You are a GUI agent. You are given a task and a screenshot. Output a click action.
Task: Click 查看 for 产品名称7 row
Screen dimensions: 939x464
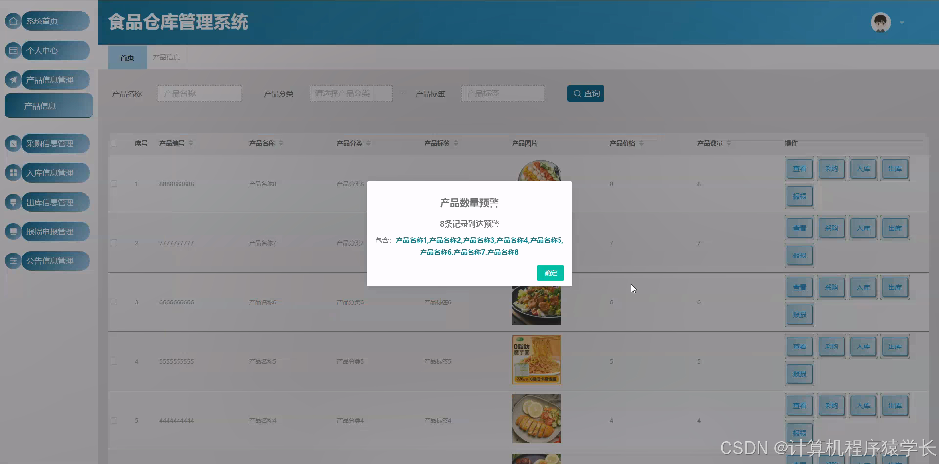click(800, 228)
